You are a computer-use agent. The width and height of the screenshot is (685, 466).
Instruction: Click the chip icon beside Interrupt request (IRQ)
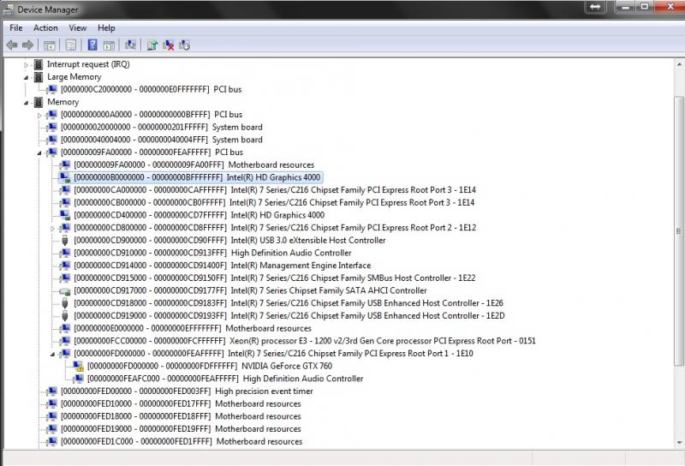(x=39, y=64)
